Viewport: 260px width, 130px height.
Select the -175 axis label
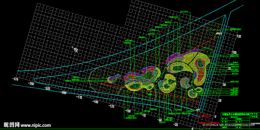click(79, 97)
